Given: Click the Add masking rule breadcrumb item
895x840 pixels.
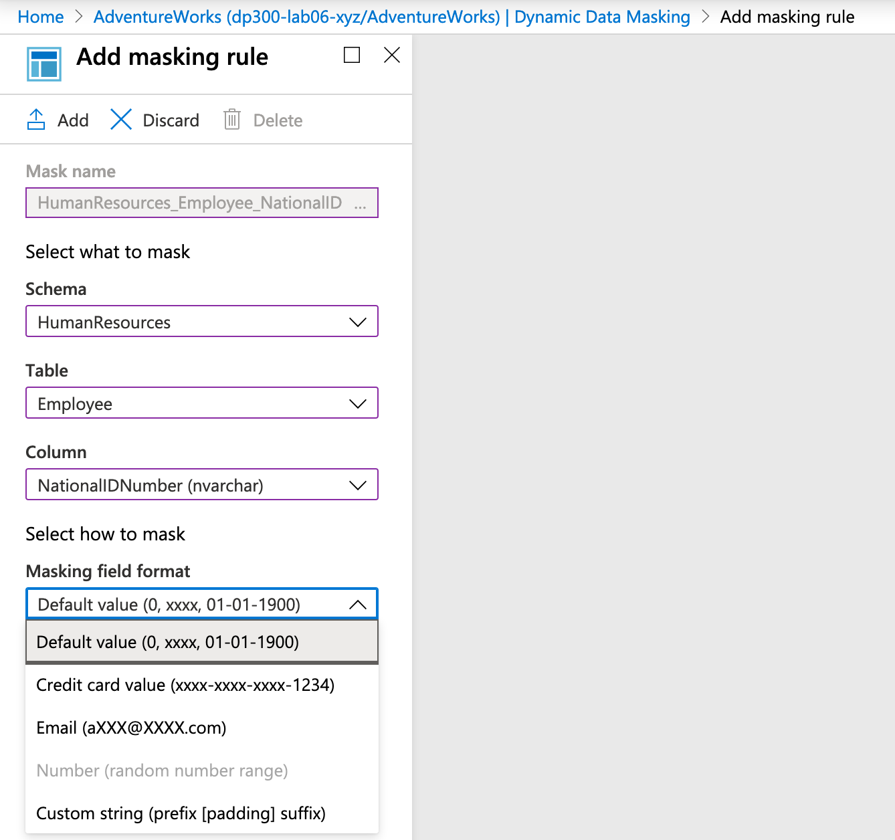Looking at the screenshot, I should click(787, 17).
